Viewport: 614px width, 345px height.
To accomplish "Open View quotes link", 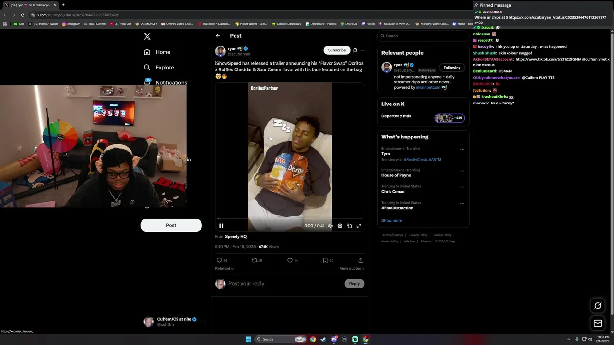I will pyautogui.click(x=352, y=269).
